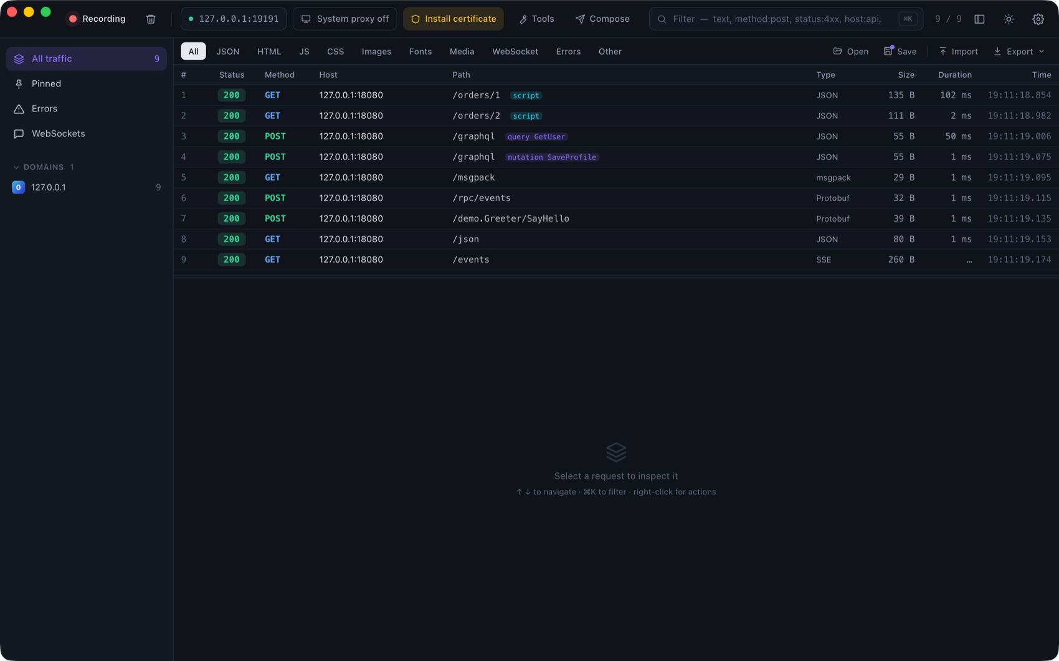Screen dimensions: 1059x661
Task: Switch to the Images filter tab
Action: 376,52
